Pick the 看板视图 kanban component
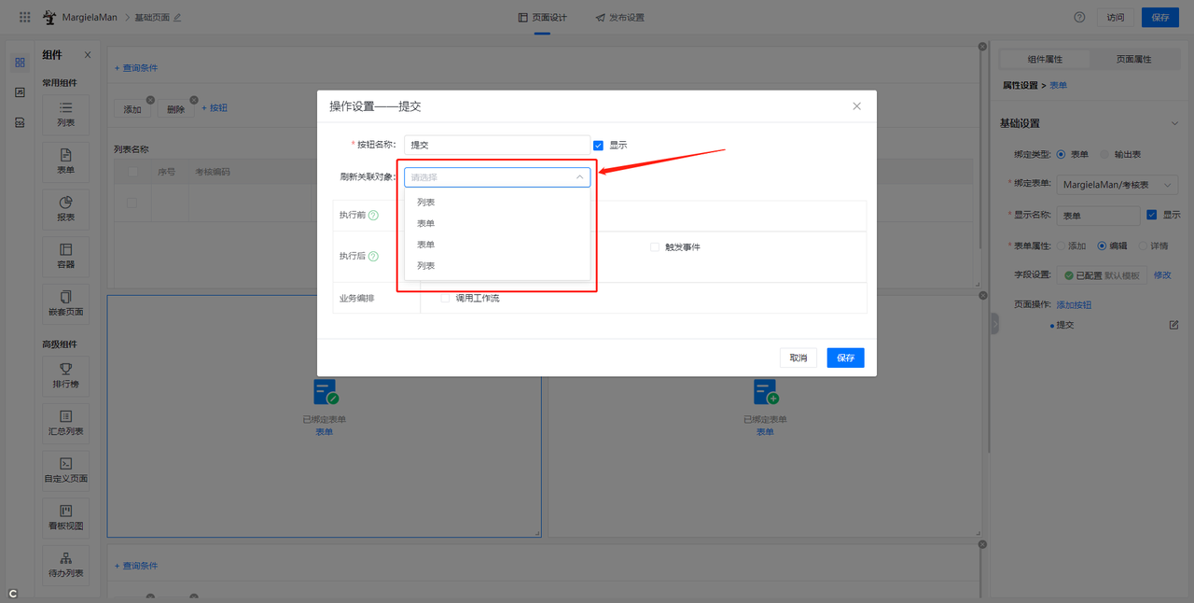Image resolution: width=1194 pixels, height=603 pixels. pos(66,512)
